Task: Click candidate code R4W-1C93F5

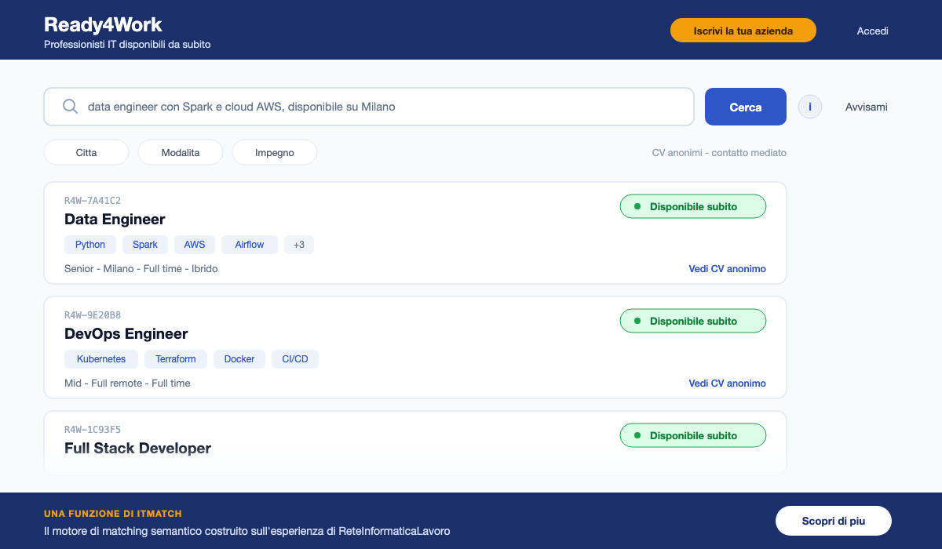Action: click(x=93, y=430)
